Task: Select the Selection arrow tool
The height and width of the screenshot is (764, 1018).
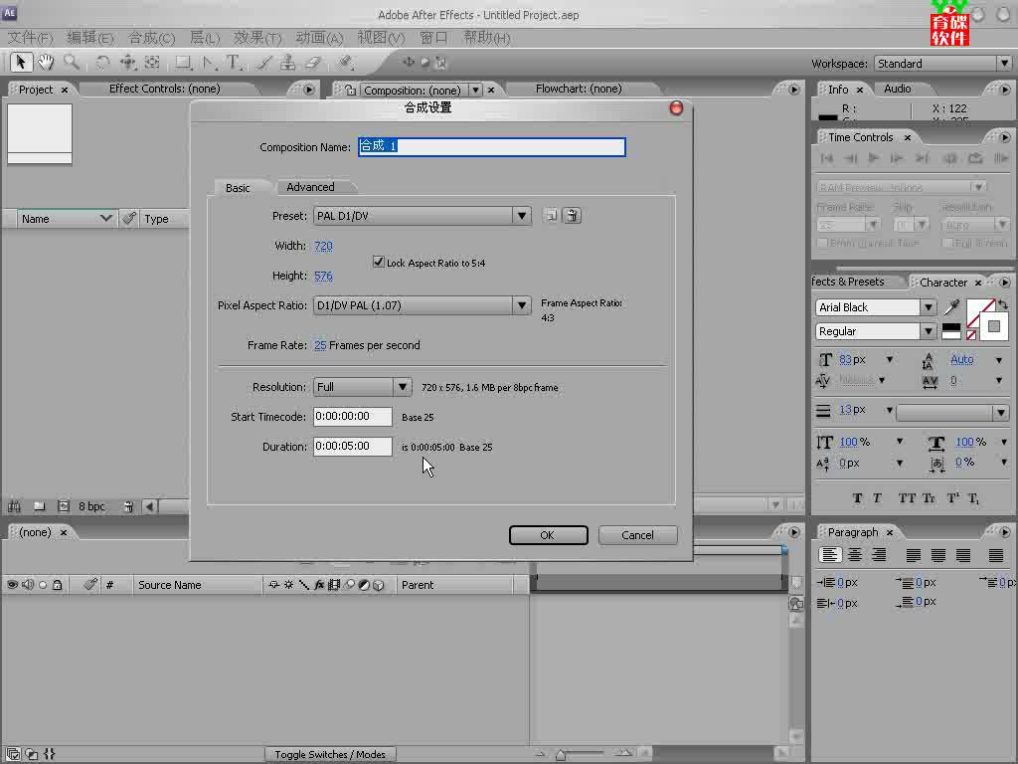Action: click(x=20, y=63)
